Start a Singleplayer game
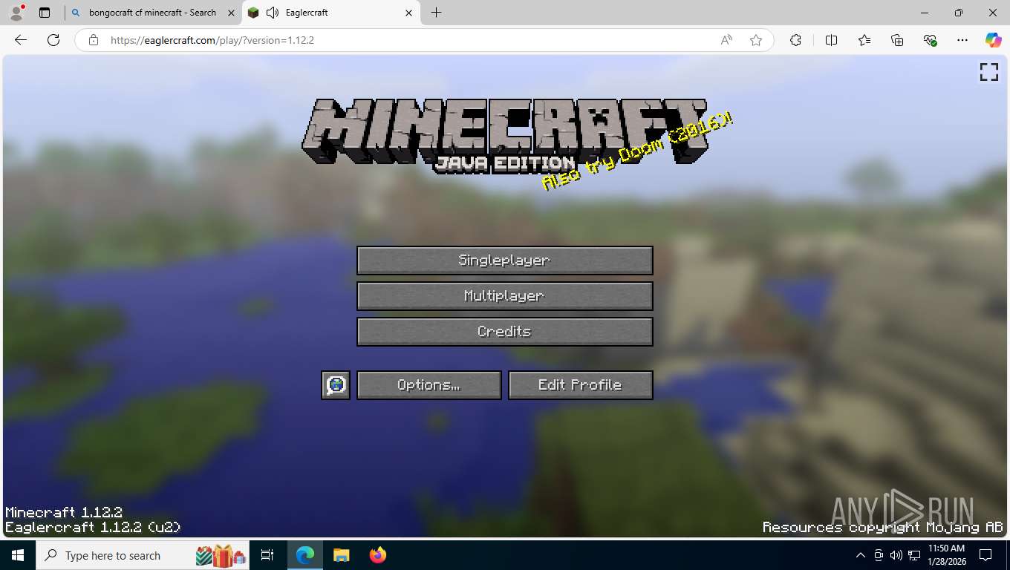The height and width of the screenshot is (570, 1010). click(504, 261)
